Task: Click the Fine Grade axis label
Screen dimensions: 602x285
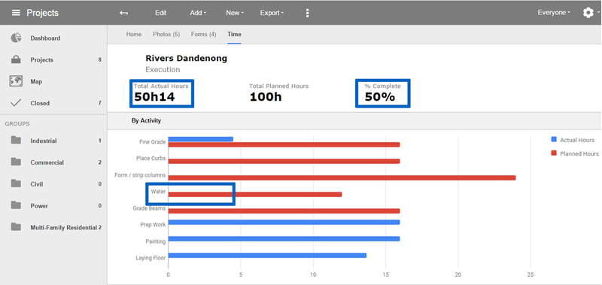Action: (153, 142)
